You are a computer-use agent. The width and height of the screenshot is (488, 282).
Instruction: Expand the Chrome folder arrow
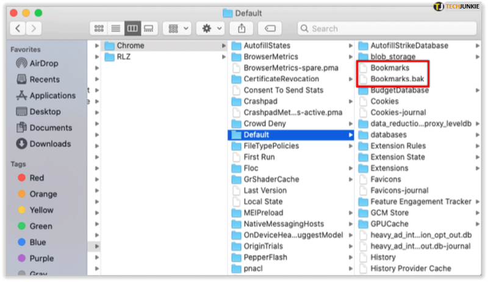point(223,46)
